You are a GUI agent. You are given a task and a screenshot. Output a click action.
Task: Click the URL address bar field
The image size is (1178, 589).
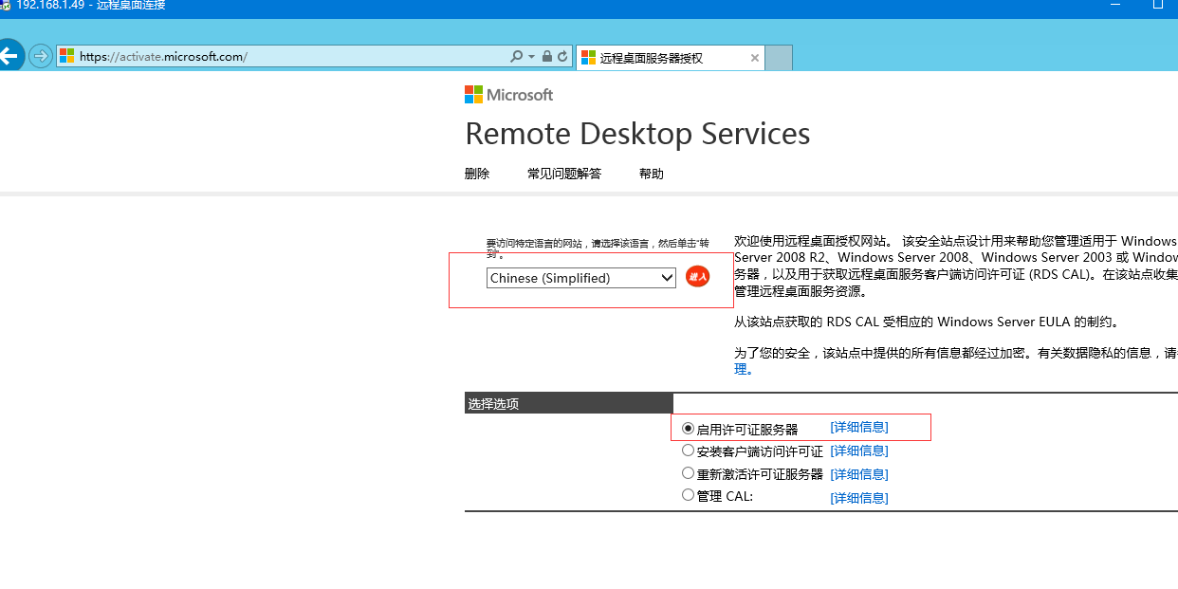click(285, 57)
